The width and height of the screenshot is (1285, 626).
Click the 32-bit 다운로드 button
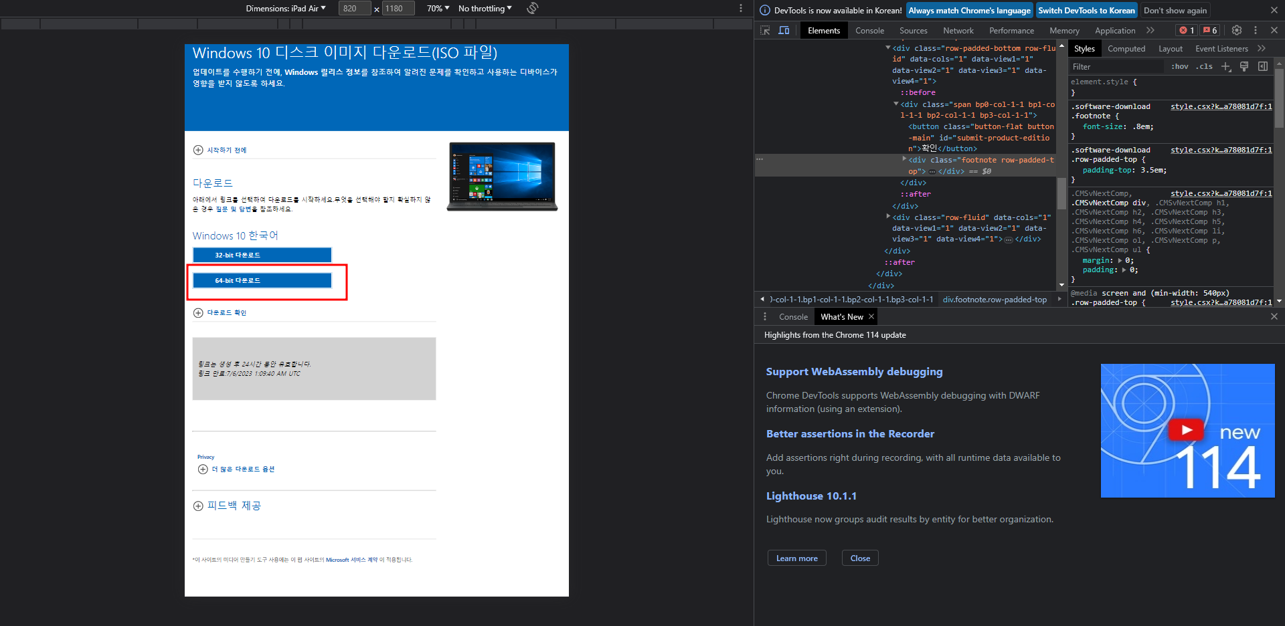(262, 255)
